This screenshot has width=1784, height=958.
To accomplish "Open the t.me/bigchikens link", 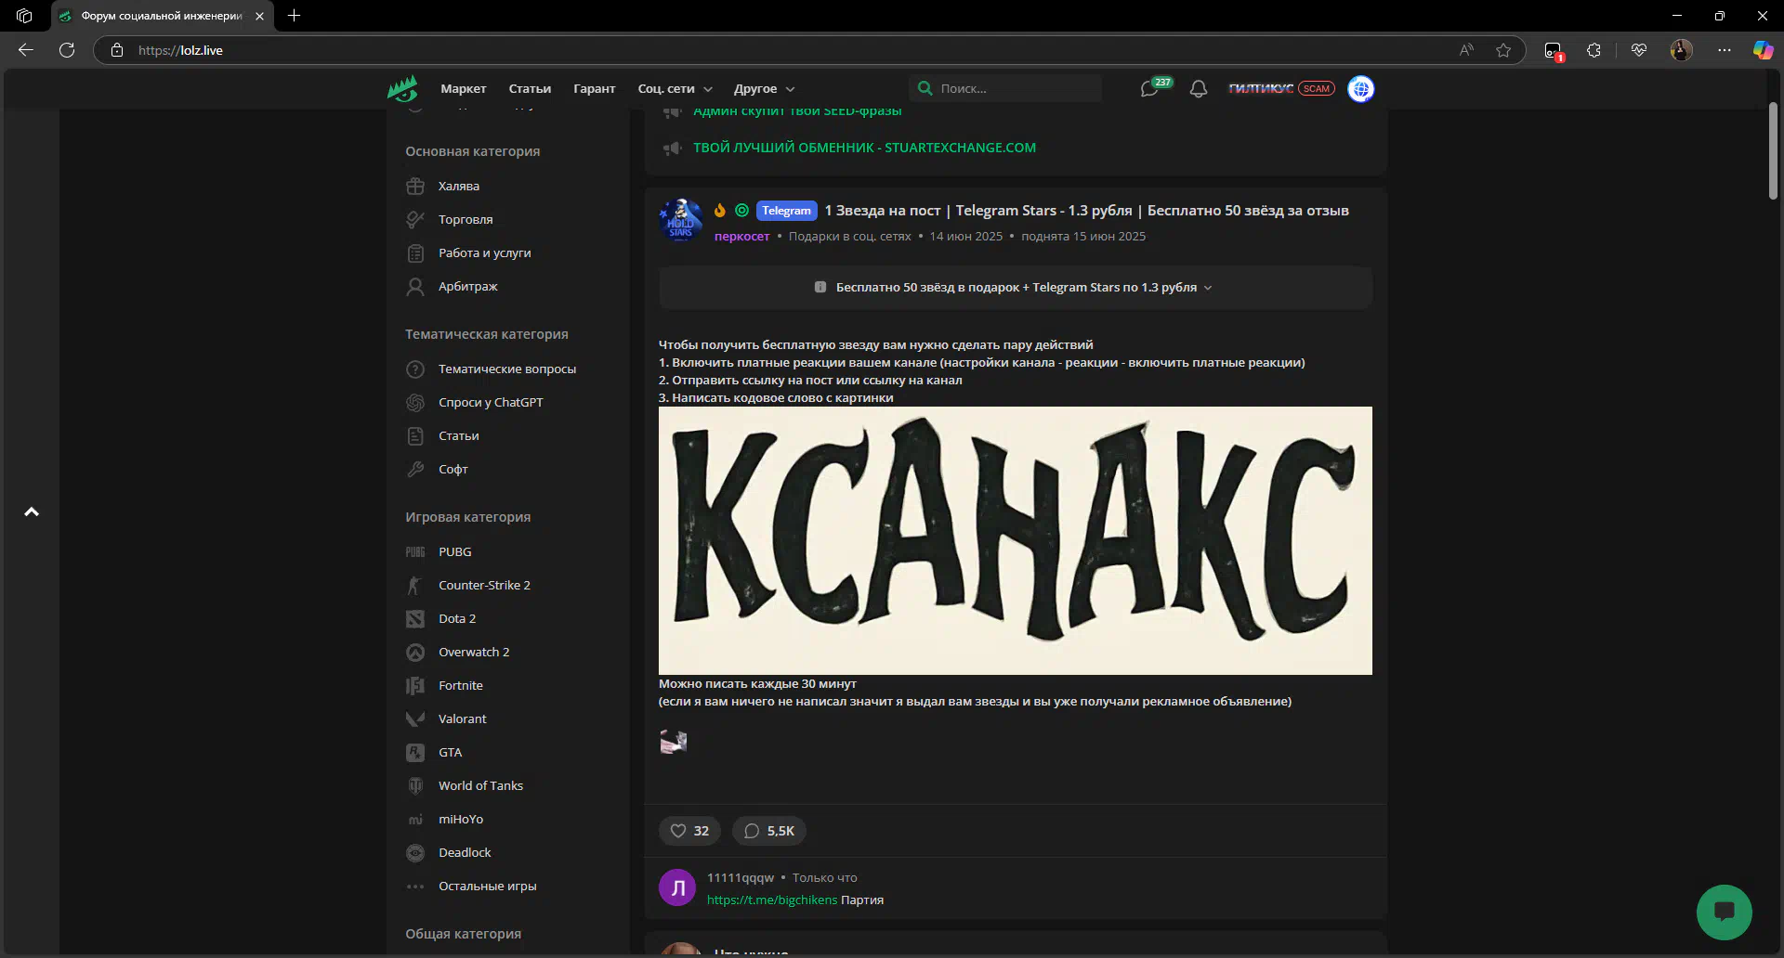I will pyautogui.click(x=772, y=900).
